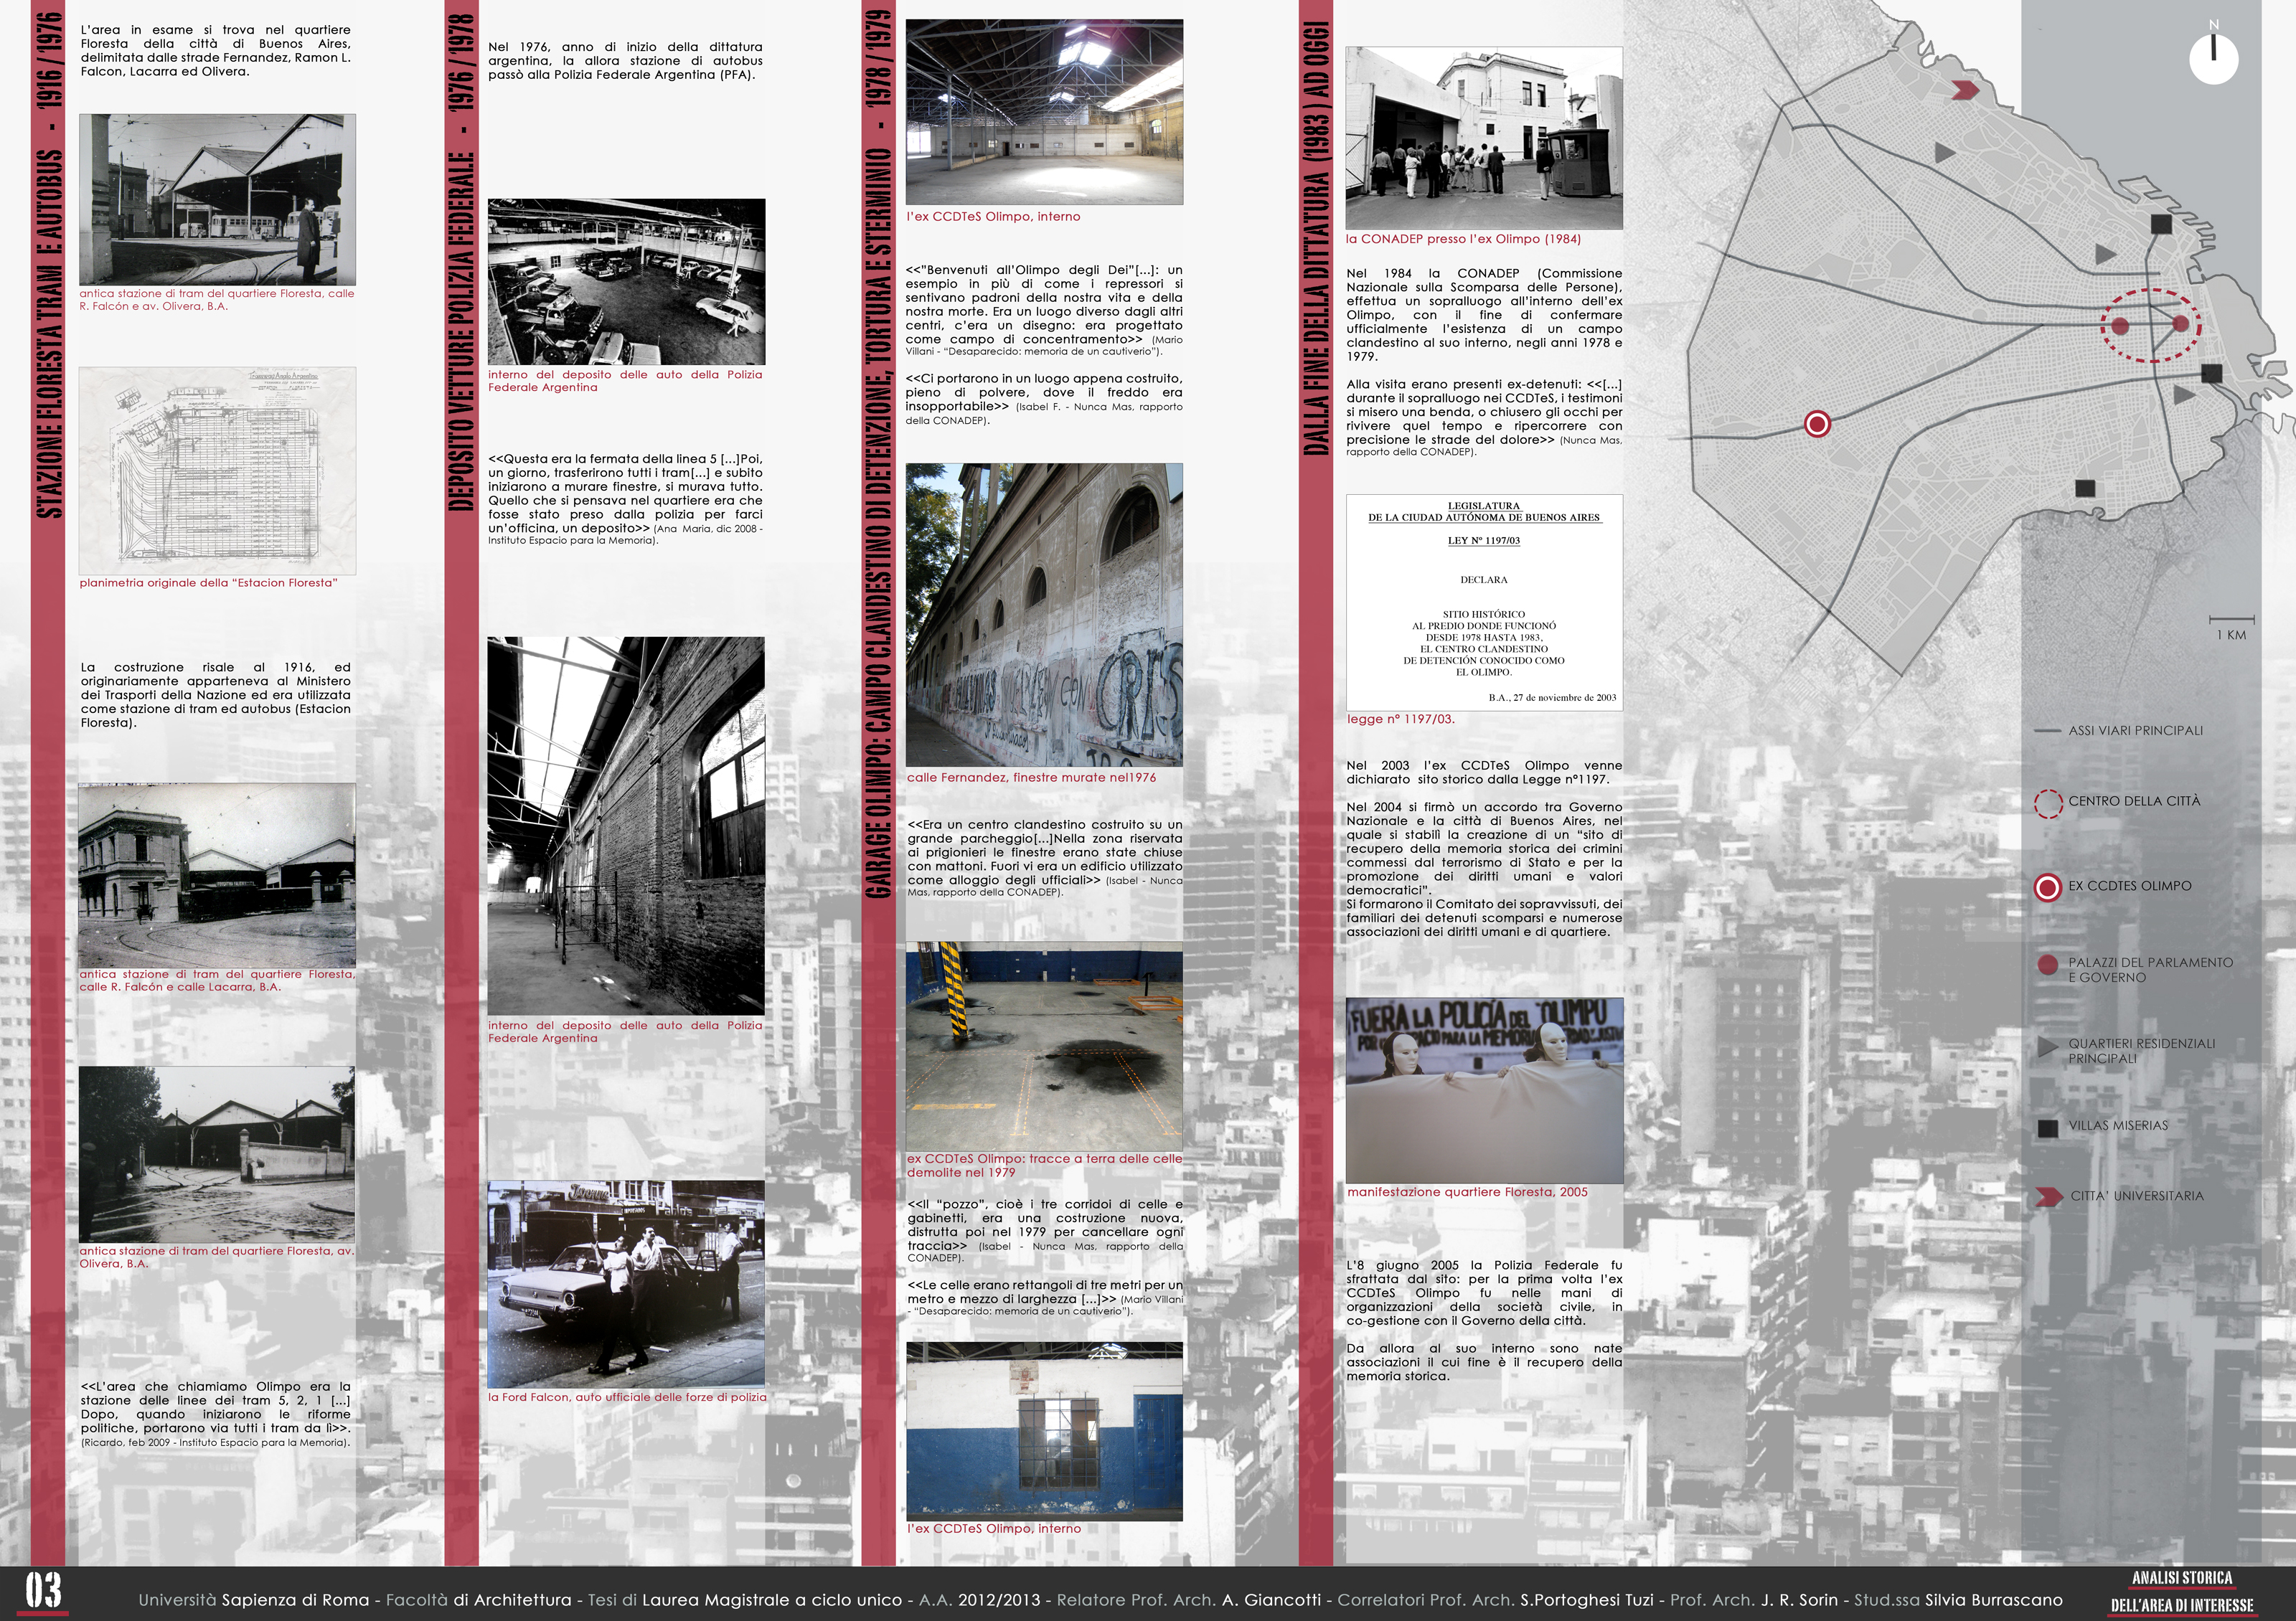Select legend grey triangle for Quartieri Residenziali

tap(2047, 1046)
